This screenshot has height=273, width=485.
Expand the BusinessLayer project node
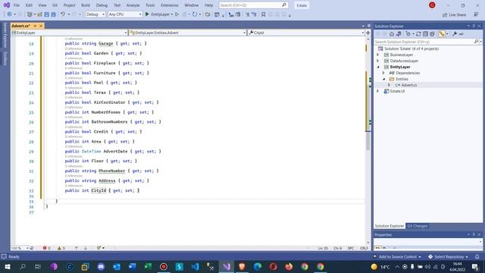point(377,55)
